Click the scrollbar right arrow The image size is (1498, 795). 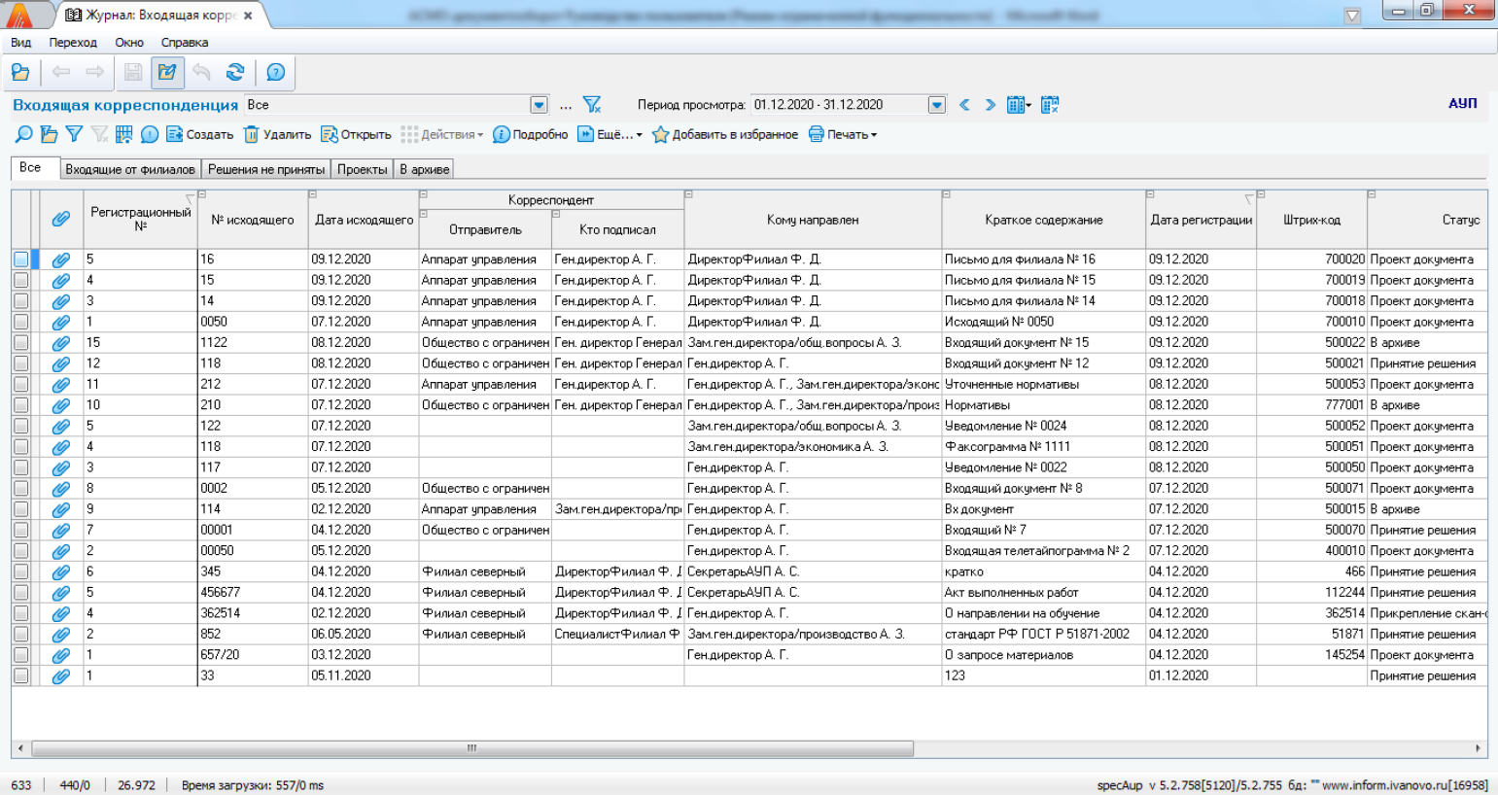pyautogui.click(x=1479, y=748)
